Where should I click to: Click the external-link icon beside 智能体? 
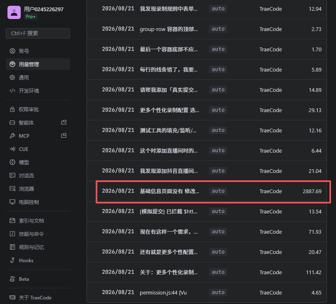[64, 122]
